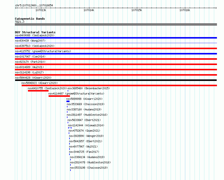
Task: Click nsv2810078 (Huddleston2016) variant label
Action: coord(90,162)
